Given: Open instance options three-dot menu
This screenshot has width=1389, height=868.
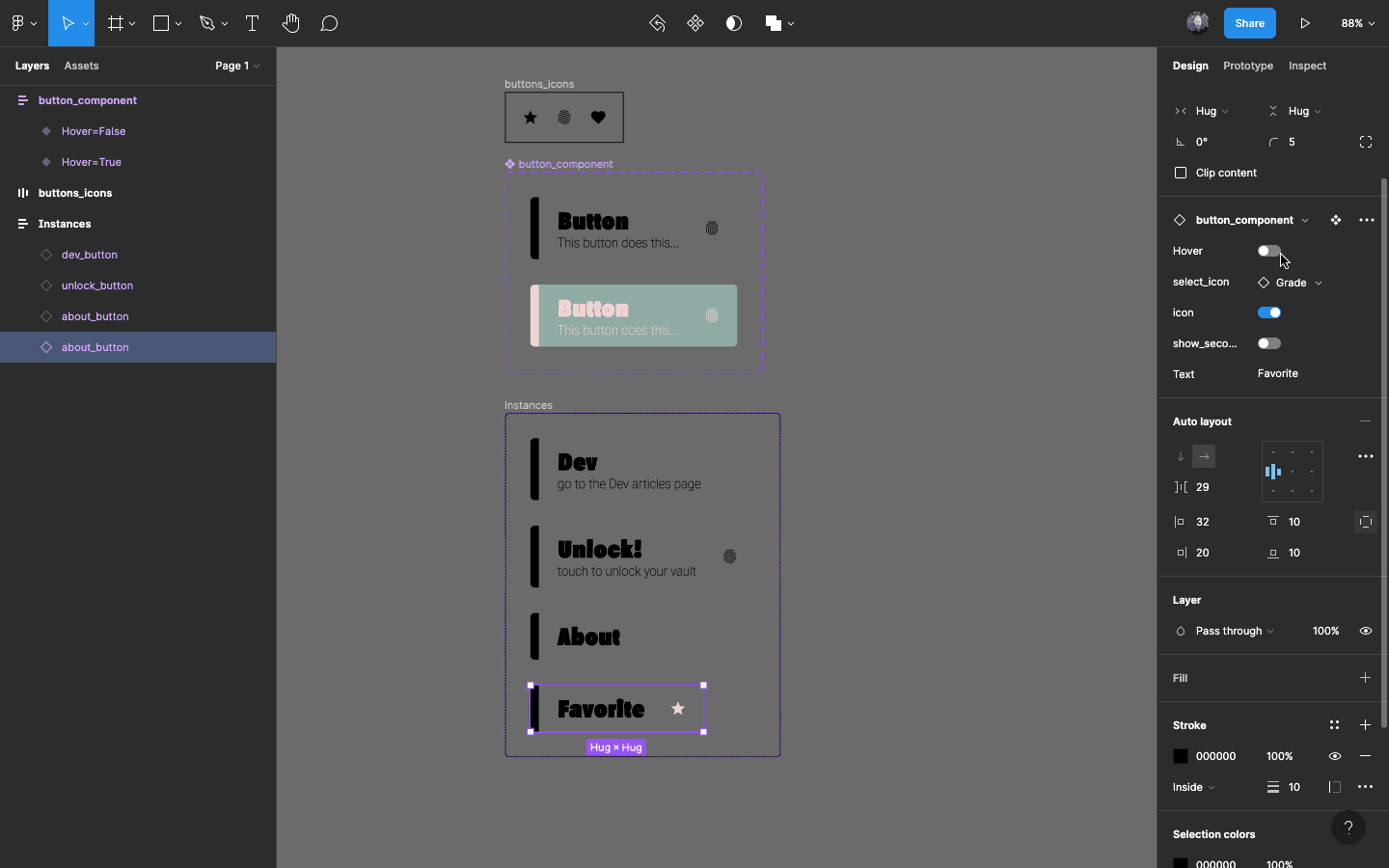Looking at the screenshot, I should [1367, 220].
